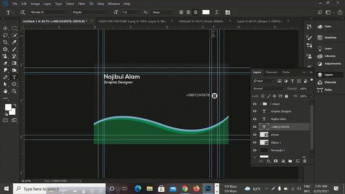Open the Normal blend mode dropdown
Viewport: 345px width, 194px height.
pos(268,88)
